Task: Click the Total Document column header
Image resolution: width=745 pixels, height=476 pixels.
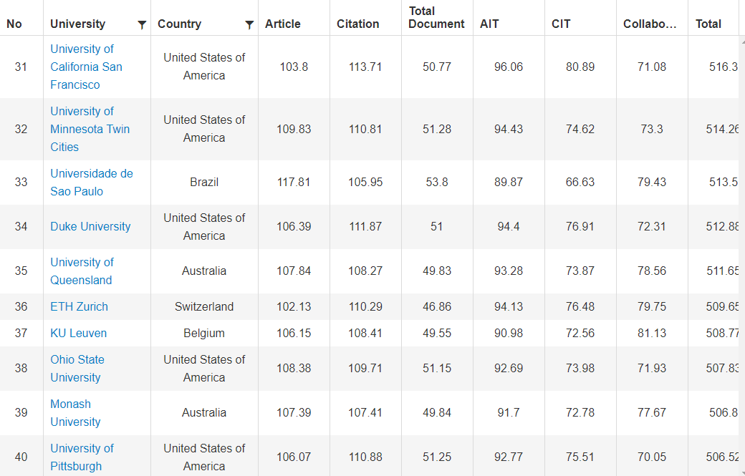Action: click(436, 17)
